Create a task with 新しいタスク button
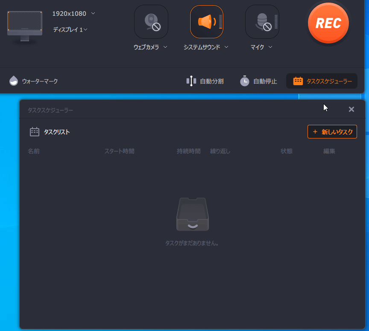This screenshot has height=331, width=369. pyautogui.click(x=332, y=132)
